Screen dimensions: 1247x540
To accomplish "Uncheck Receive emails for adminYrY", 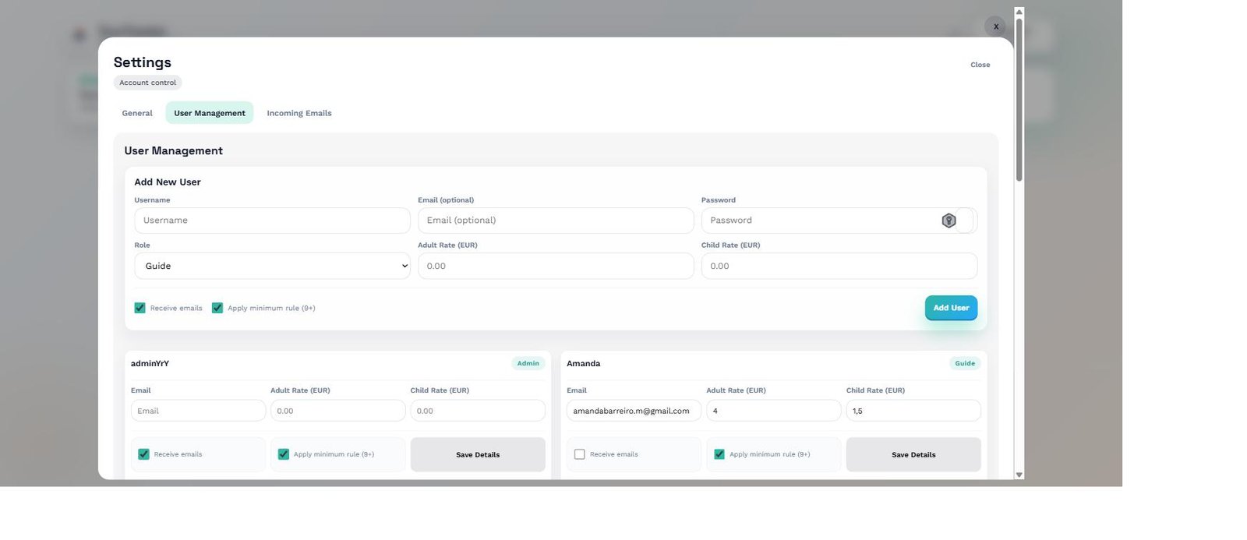I will click(x=143, y=454).
